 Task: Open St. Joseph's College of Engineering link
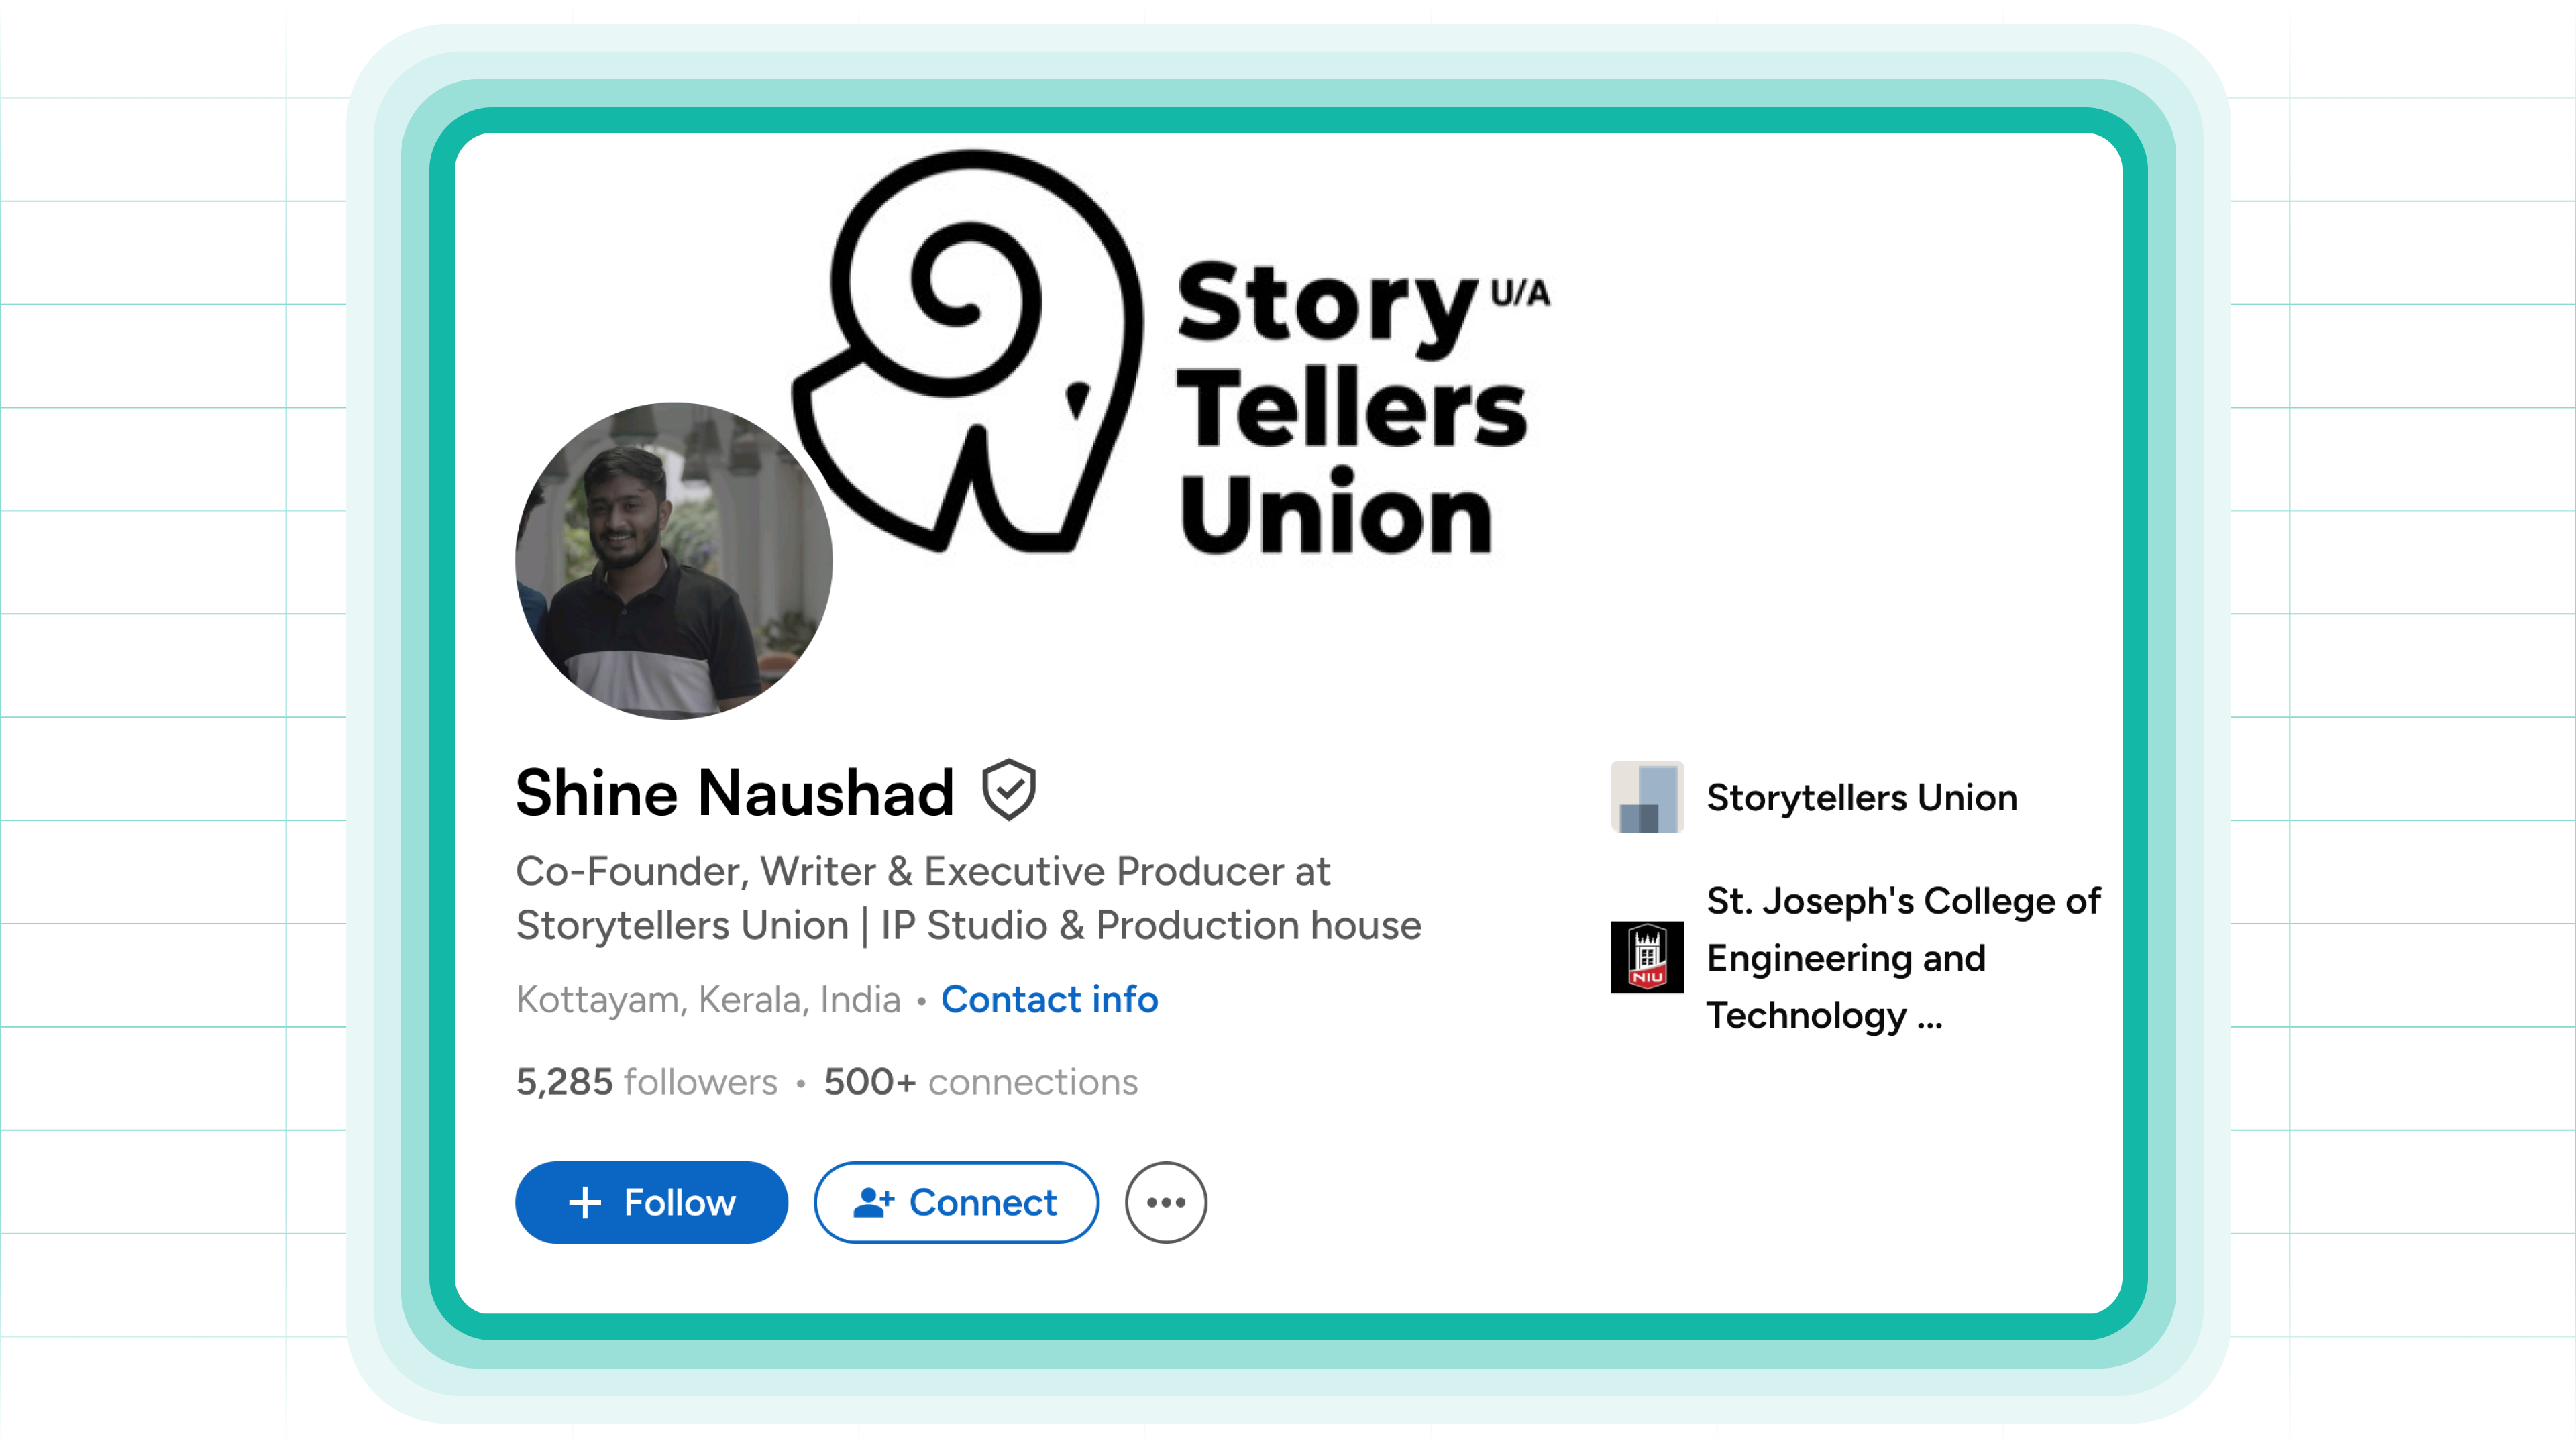tap(1903, 957)
